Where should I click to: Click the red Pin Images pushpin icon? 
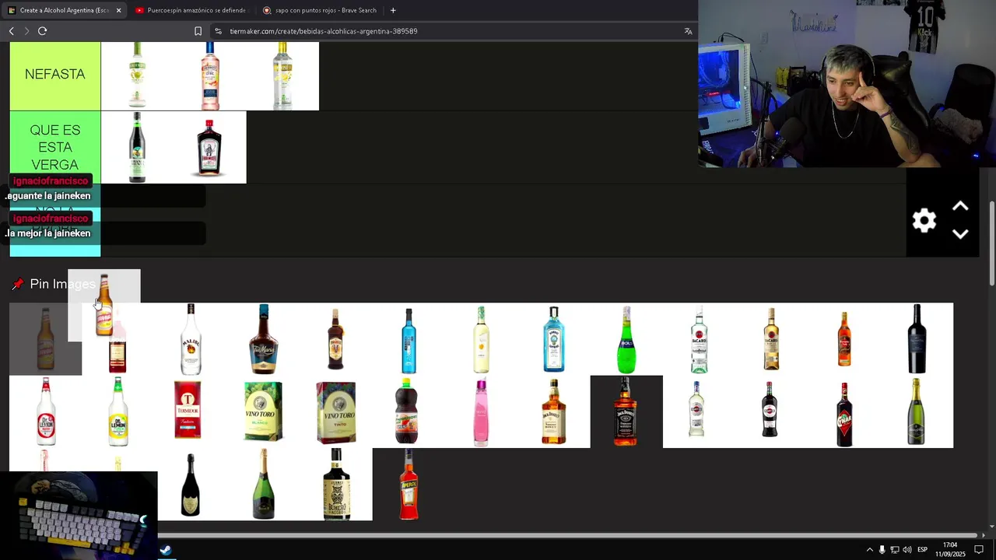(17, 284)
